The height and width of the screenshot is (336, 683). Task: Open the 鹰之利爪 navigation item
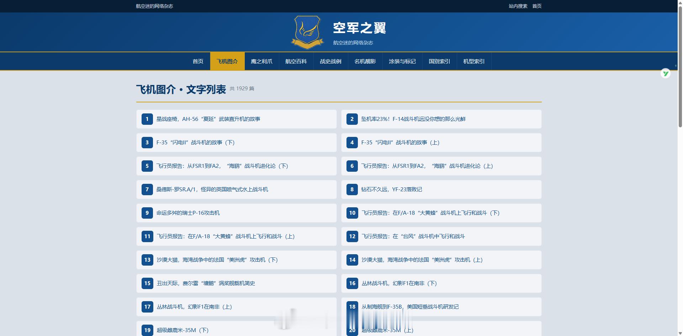coord(261,61)
